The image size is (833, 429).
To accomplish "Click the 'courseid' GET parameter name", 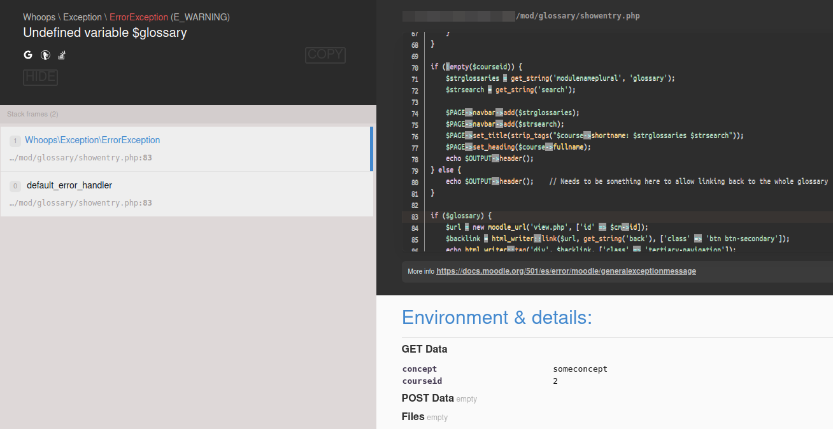I will (422, 381).
